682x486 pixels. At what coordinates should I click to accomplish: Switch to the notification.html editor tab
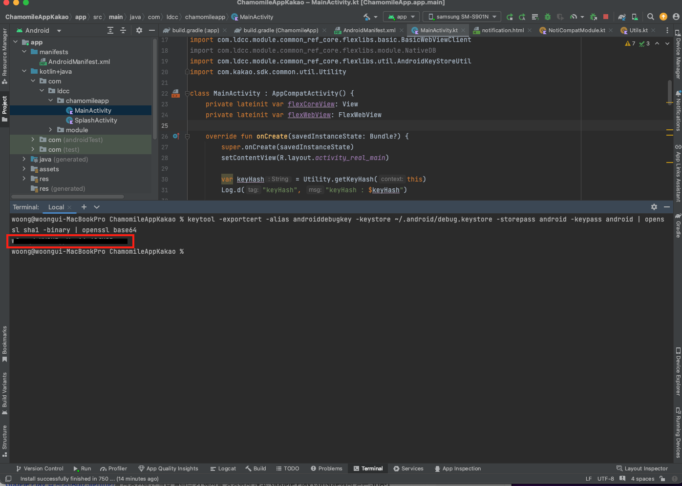point(502,30)
